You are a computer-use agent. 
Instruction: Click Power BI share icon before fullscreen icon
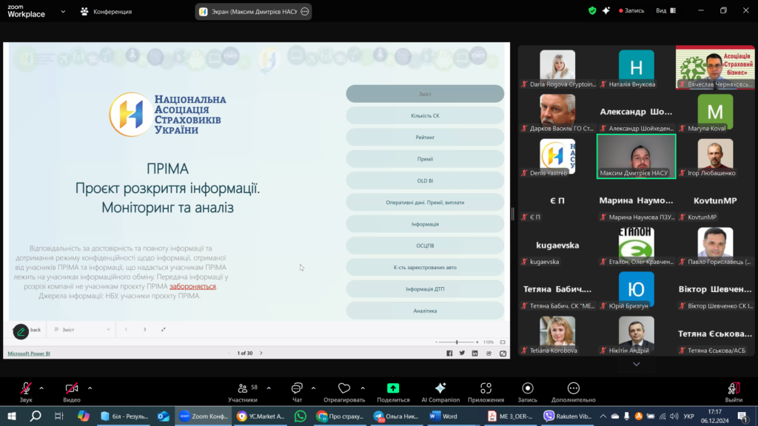(x=489, y=354)
